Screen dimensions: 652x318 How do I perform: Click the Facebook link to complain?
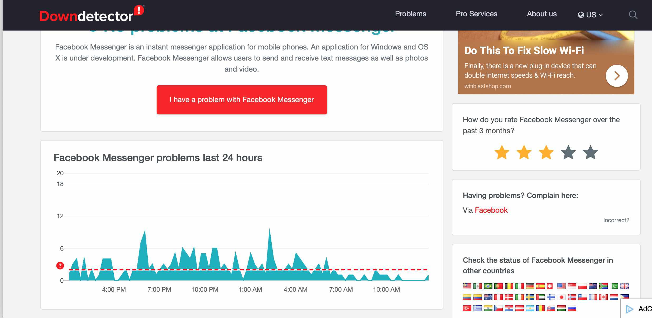491,210
